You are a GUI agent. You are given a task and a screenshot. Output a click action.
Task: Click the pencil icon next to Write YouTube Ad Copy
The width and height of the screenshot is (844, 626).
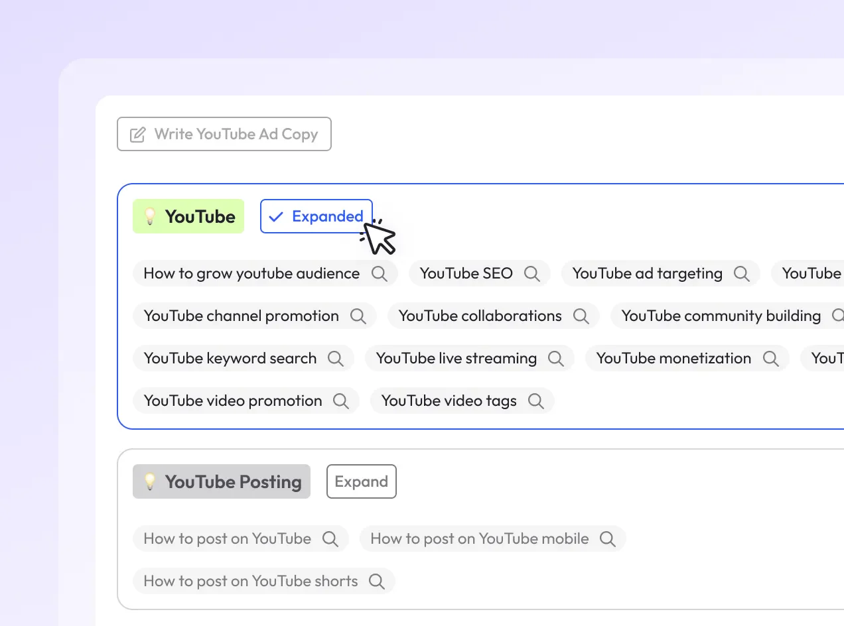(x=137, y=134)
